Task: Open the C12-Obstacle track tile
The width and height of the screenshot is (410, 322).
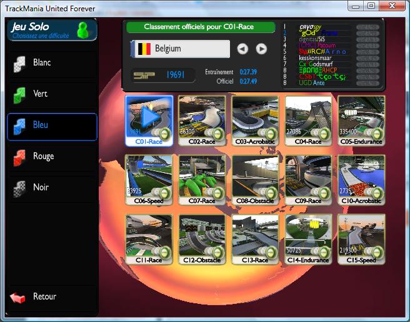Action: [202, 239]
